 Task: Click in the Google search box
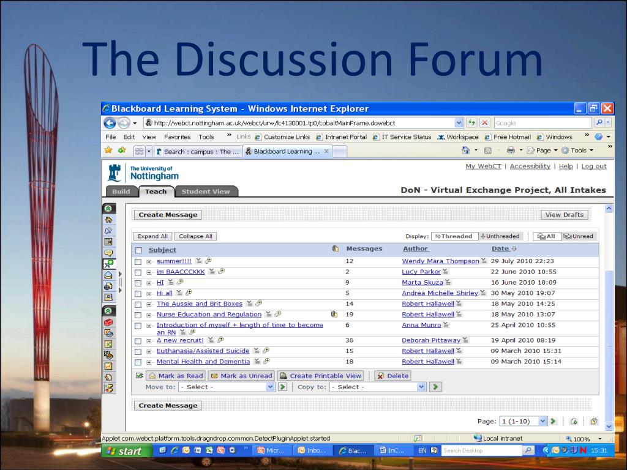point(543,122)
